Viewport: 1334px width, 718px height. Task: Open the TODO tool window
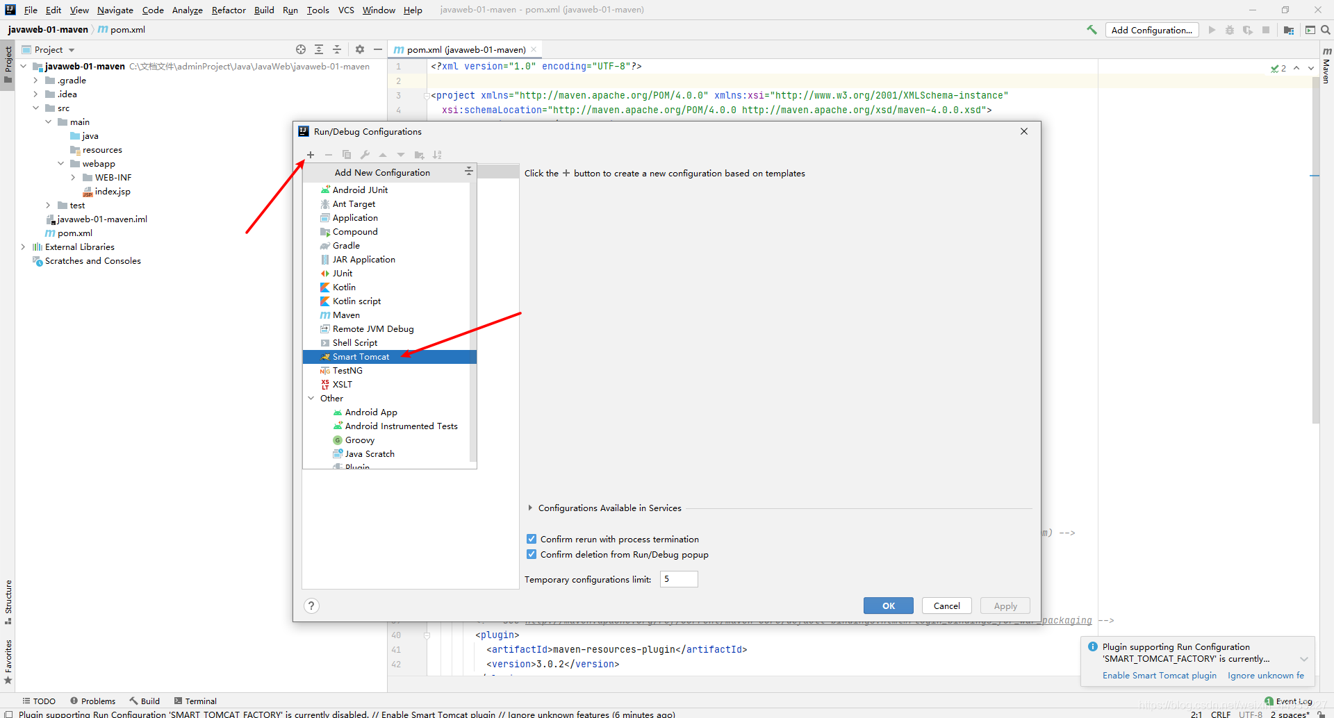click(39, 701)
